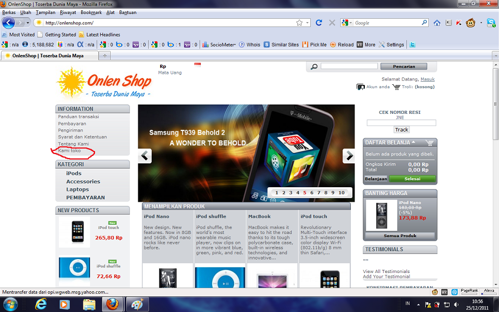Jump to banner slide 7
This screenshot has width=499, height=312.
click(319, 192)
